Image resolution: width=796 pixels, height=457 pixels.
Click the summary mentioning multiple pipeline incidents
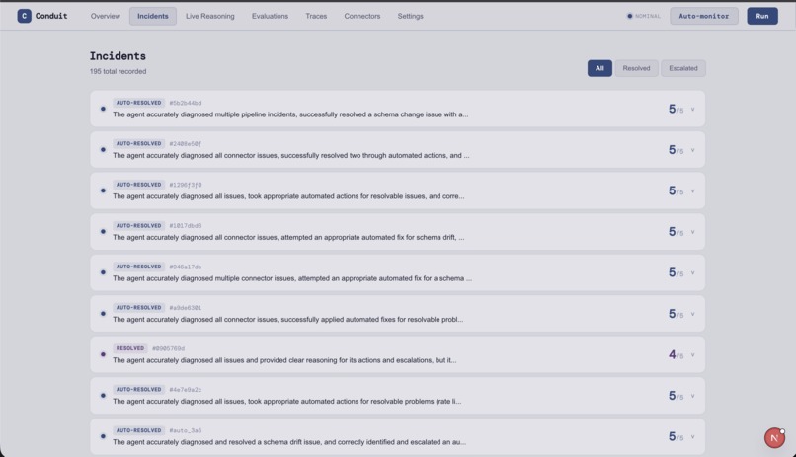coord(290,114)
